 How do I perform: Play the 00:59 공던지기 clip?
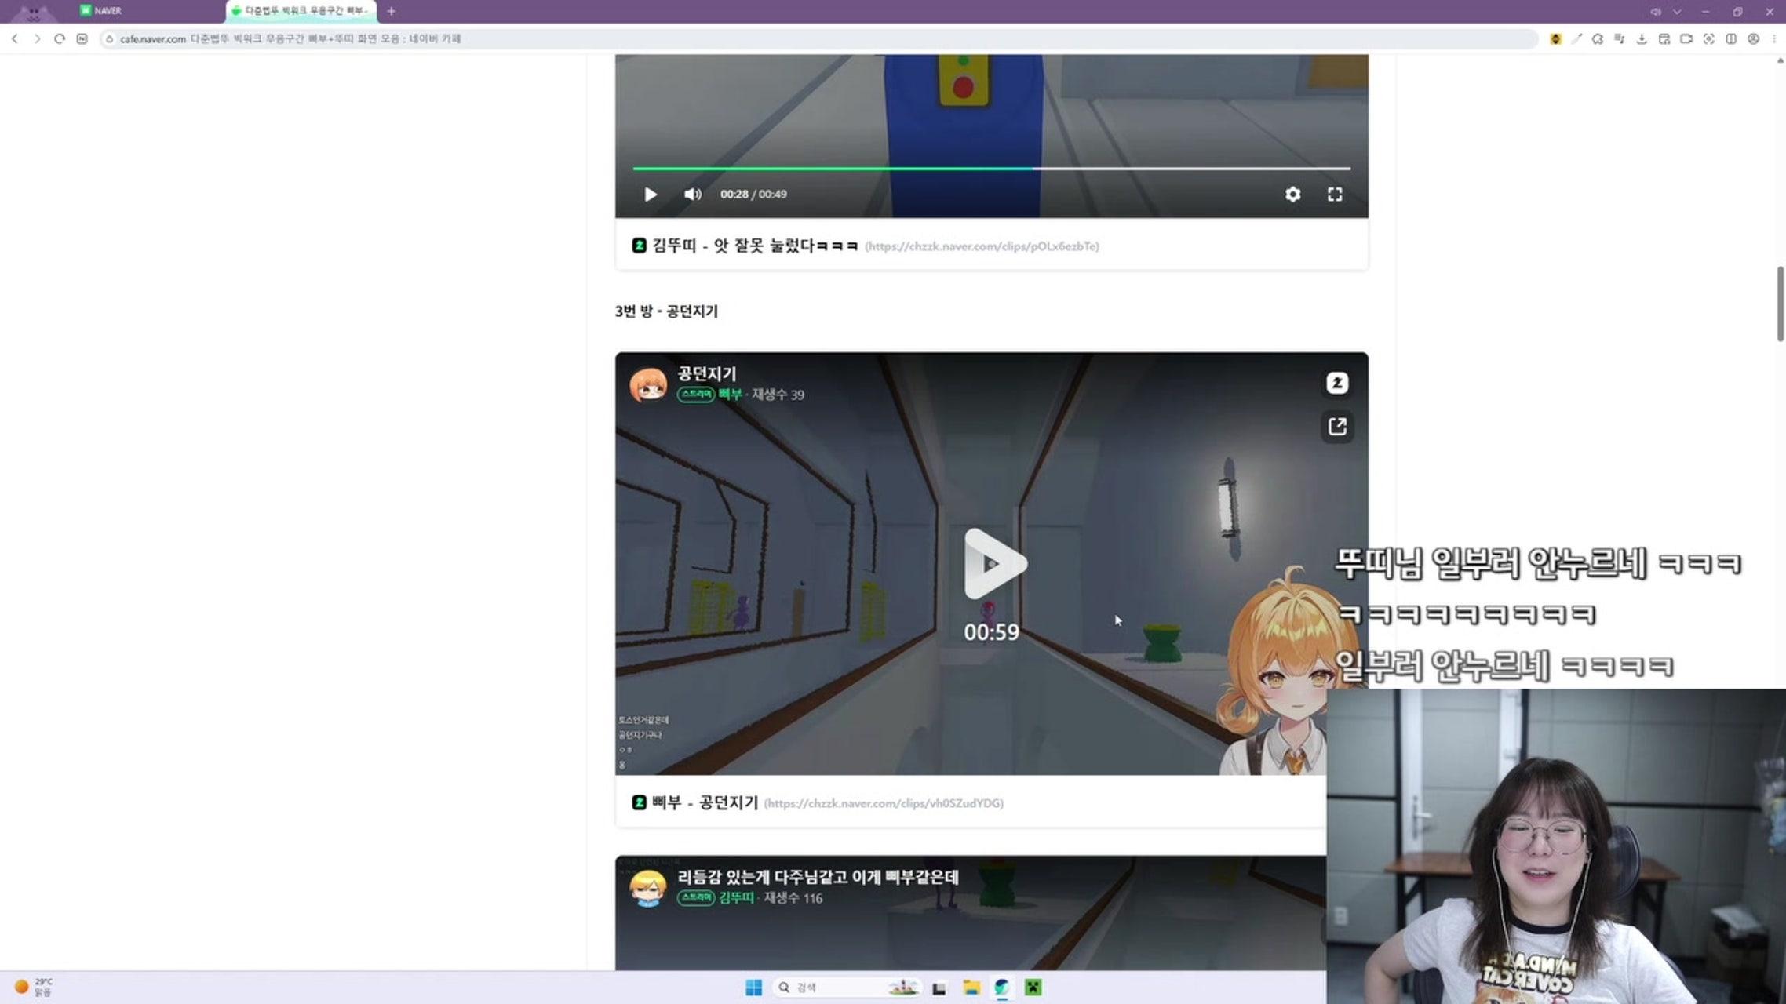(993, 564)
